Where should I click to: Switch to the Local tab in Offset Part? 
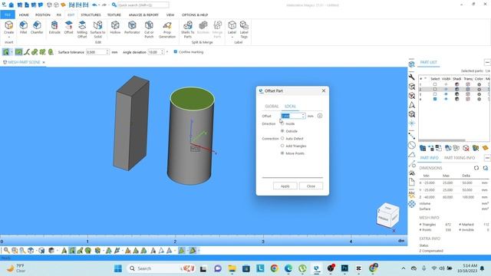coord(290,107)
